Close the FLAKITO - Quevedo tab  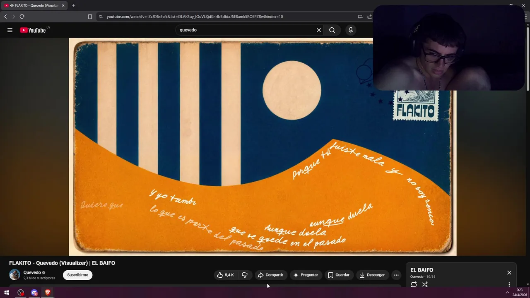click(x=63, y=5)
